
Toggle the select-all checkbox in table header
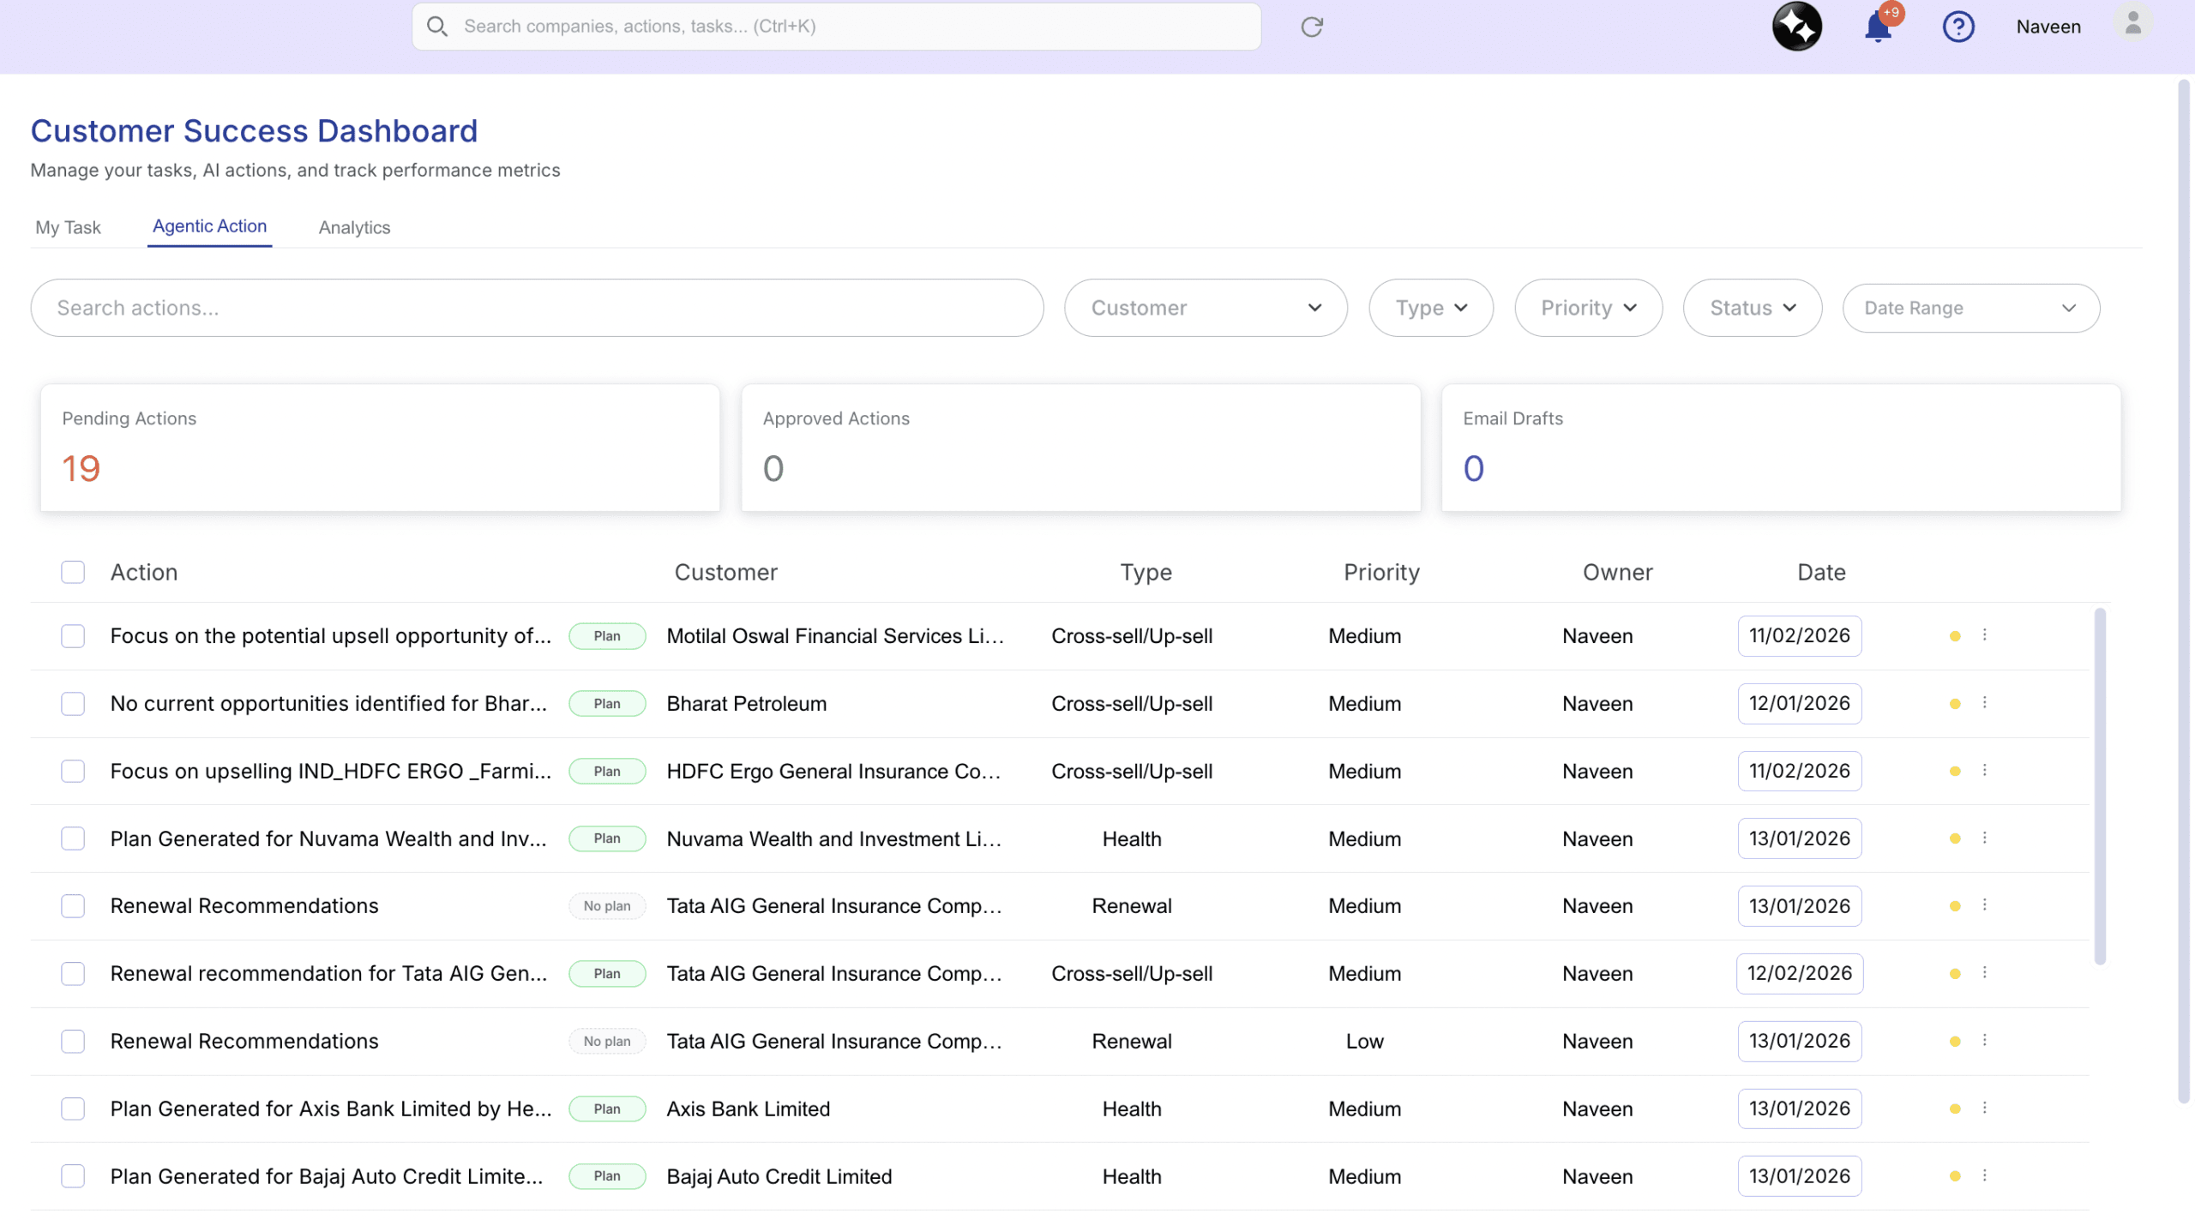click(73, 572)
